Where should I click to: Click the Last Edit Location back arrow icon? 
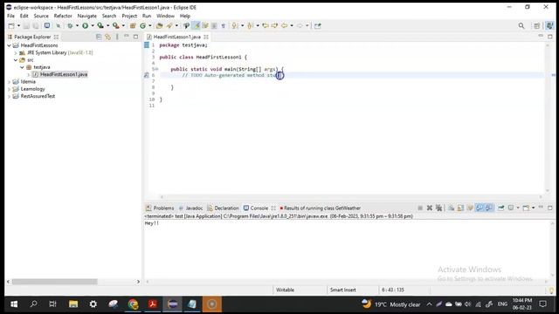tap(266, 25)
